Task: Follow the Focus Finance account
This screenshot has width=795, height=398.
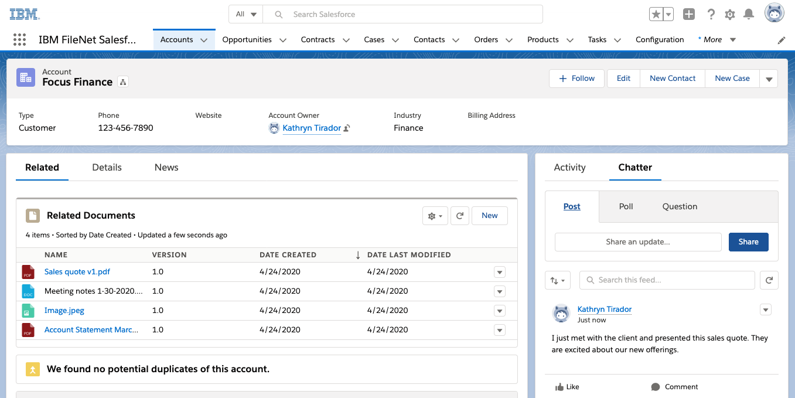Action: coord(576,79)
